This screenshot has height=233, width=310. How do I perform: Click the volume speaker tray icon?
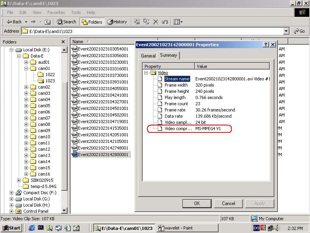point(277,228)
